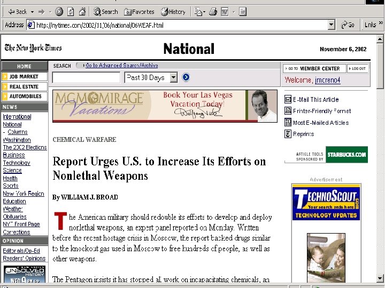This screenshot has height=288, width=385.
Task: Click the Refresh page icon
Action: point(71,12)
